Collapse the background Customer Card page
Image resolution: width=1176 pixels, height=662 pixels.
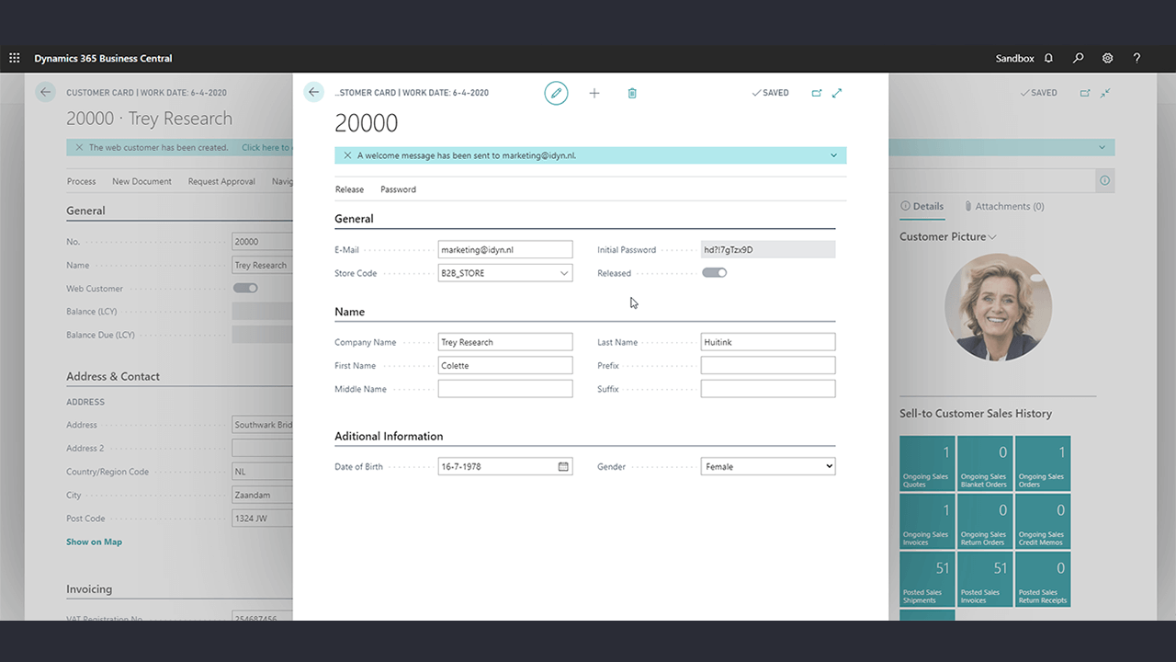(1105, 93)
